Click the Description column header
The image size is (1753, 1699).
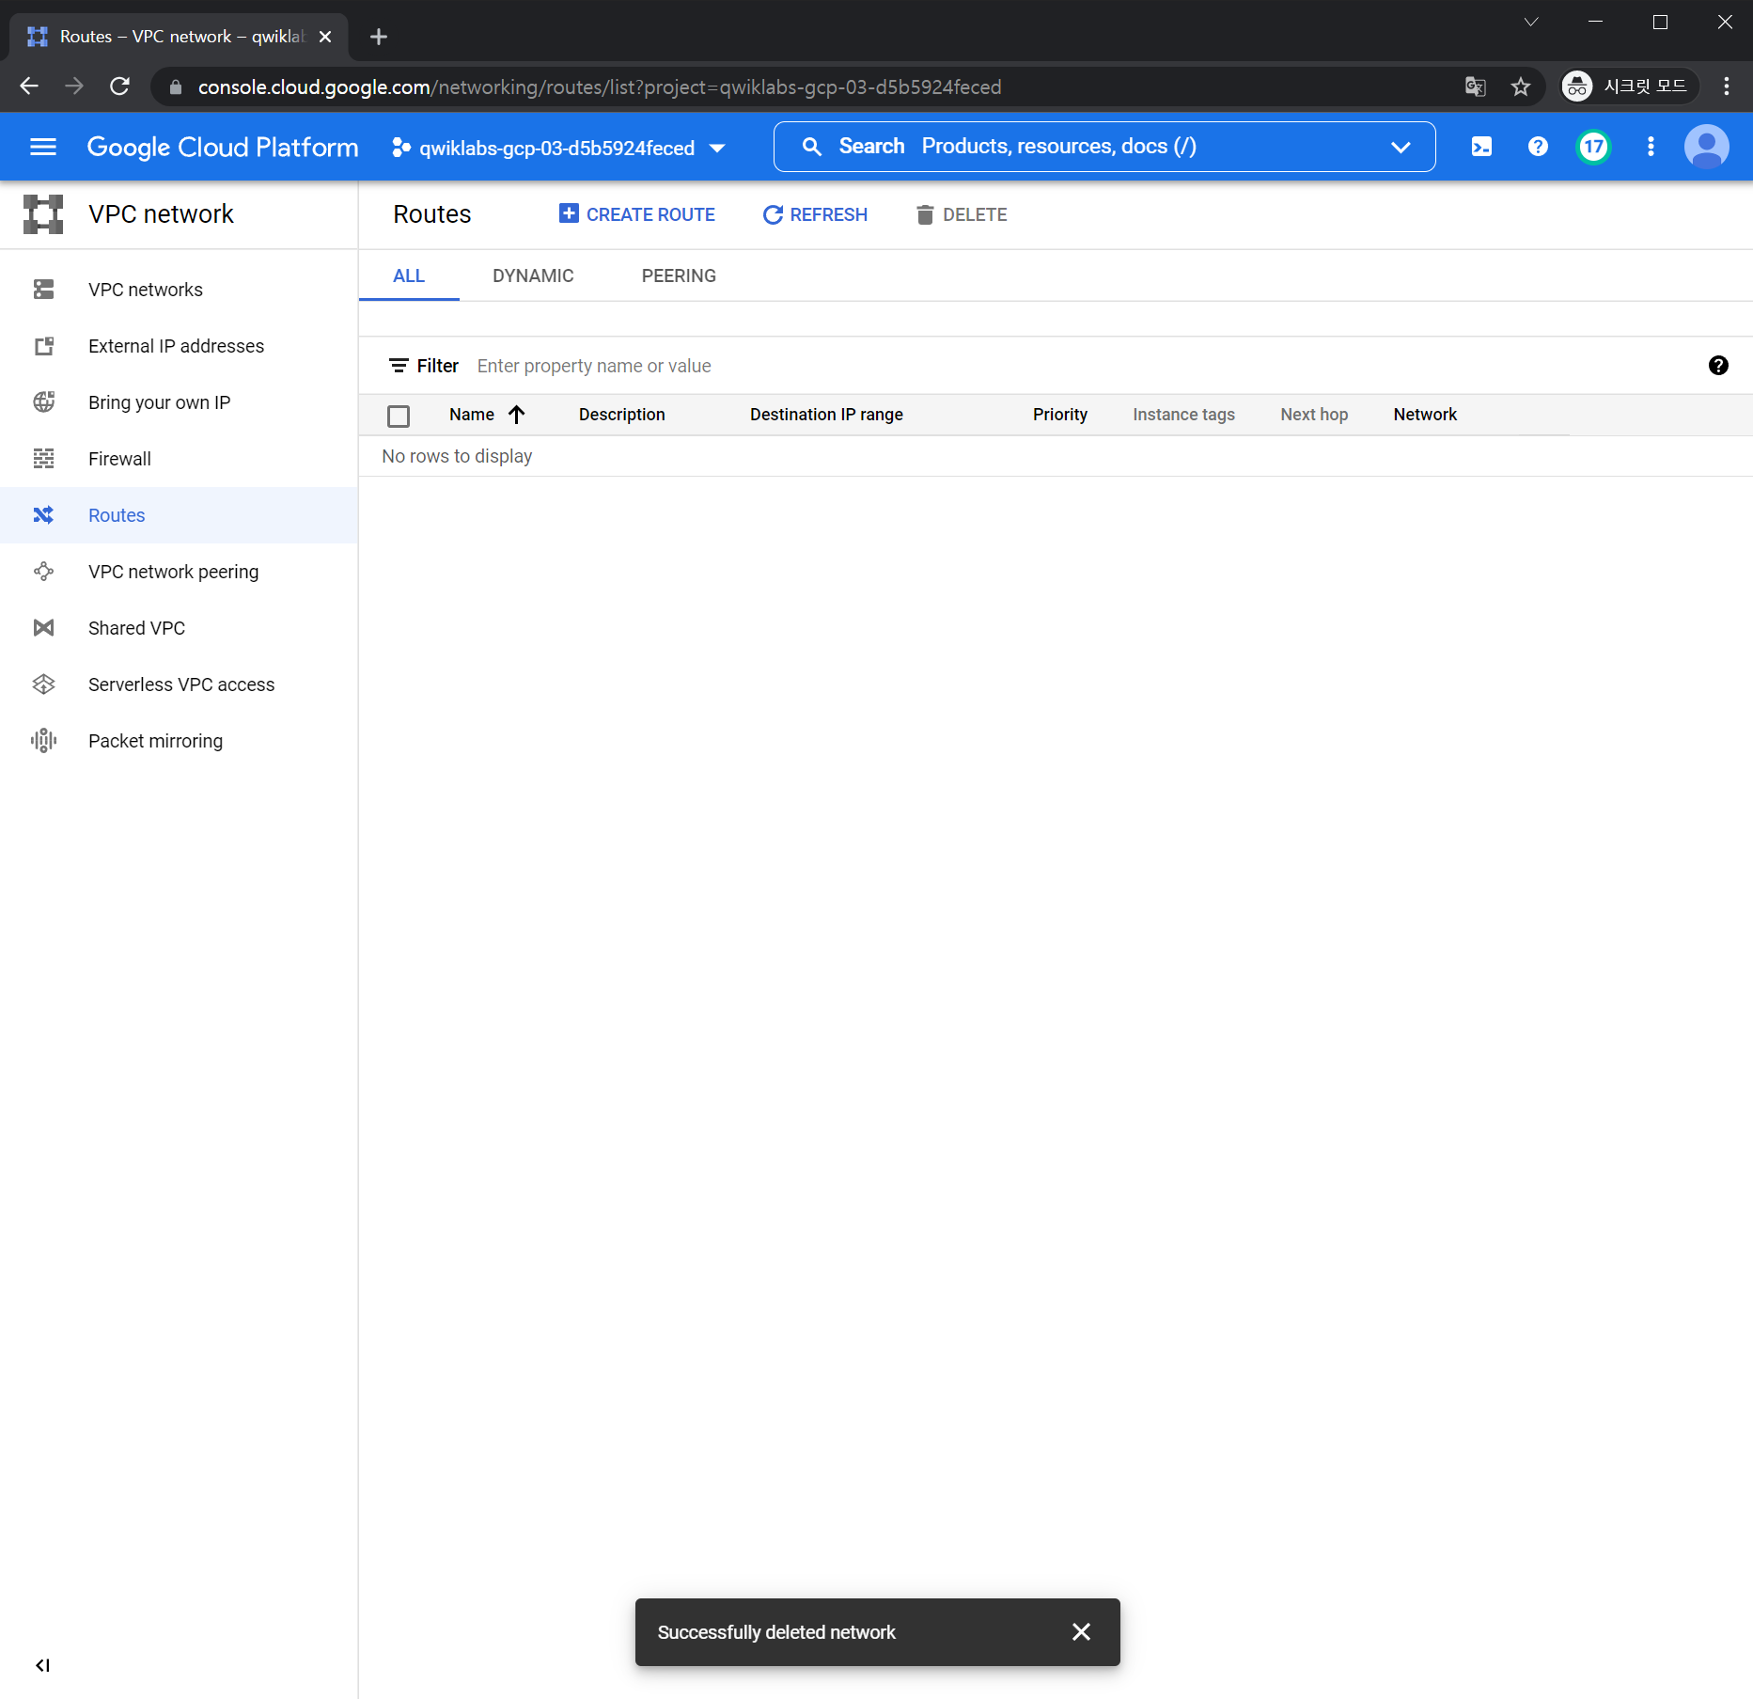[621, 415]
